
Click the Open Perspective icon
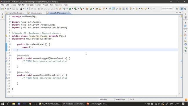(x=177, y=9)
